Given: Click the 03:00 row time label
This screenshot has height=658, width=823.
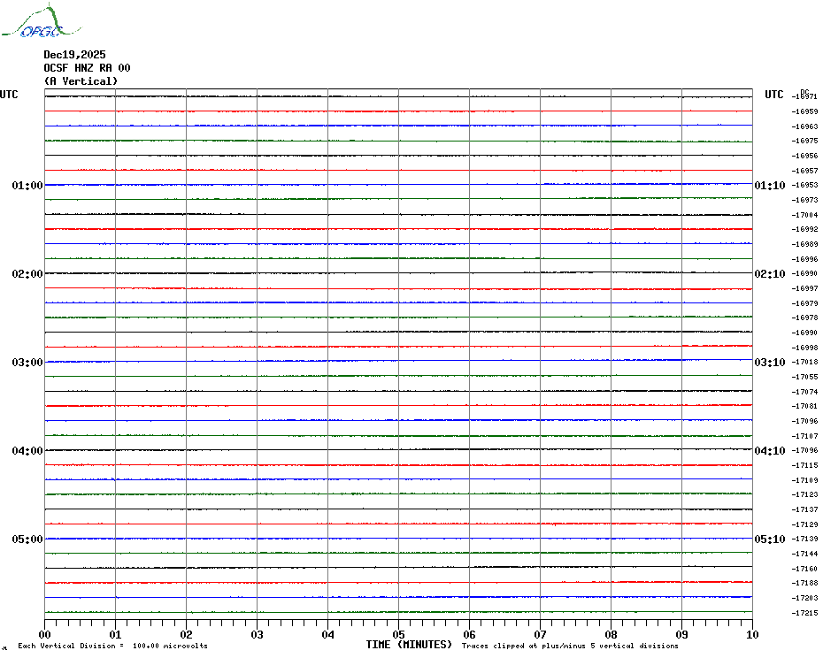Looking at the screenshot, I should [x=27, y=363].
